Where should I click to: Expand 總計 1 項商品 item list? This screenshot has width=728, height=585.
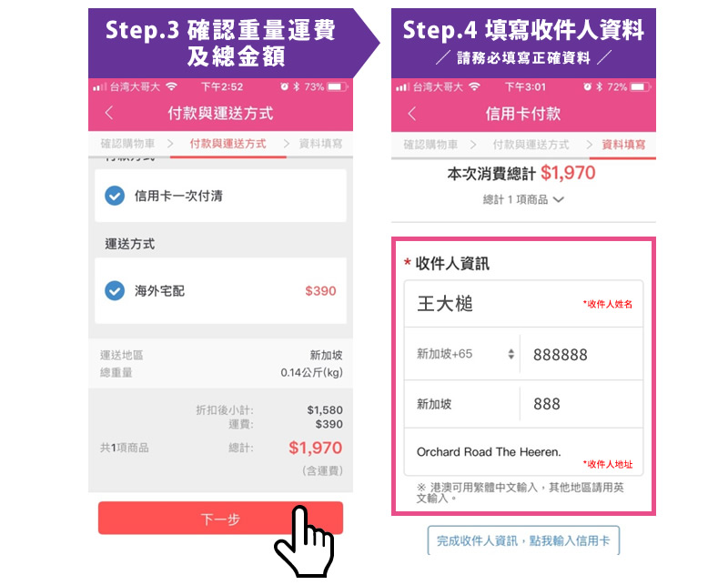coord(523,199)
